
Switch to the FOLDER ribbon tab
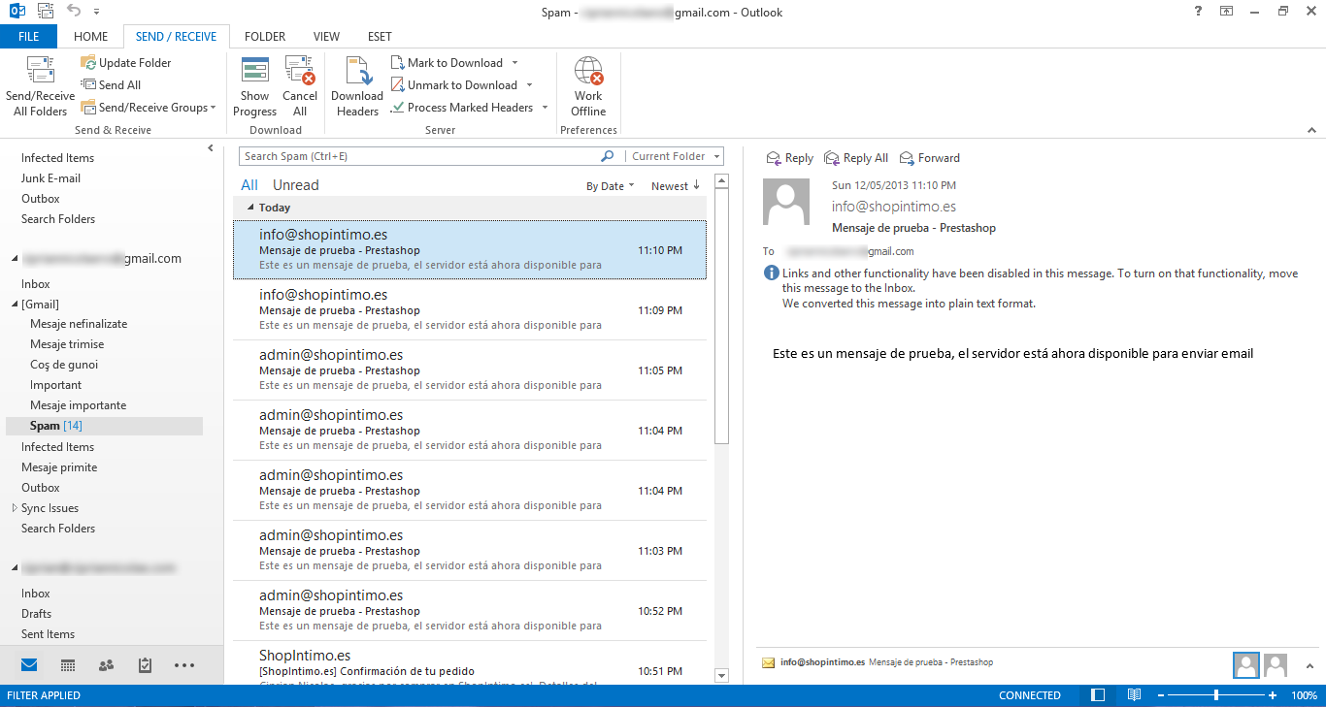[265, 37]
